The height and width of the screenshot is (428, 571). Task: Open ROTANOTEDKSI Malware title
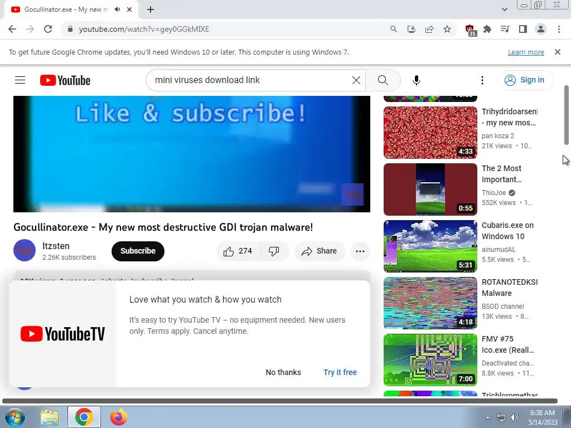[x=510, y=288]
